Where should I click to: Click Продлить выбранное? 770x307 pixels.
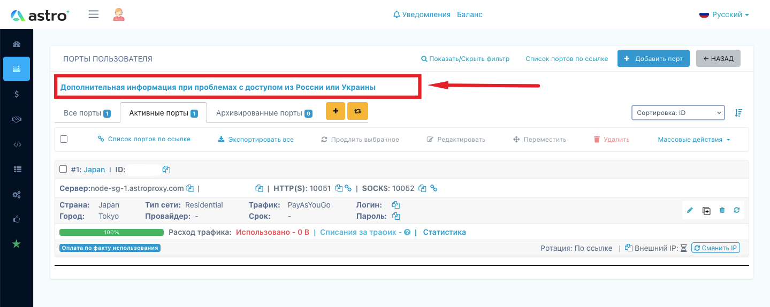[x=360, y=140]
